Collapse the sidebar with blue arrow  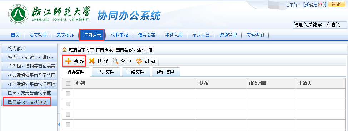(x=59, y=125)
